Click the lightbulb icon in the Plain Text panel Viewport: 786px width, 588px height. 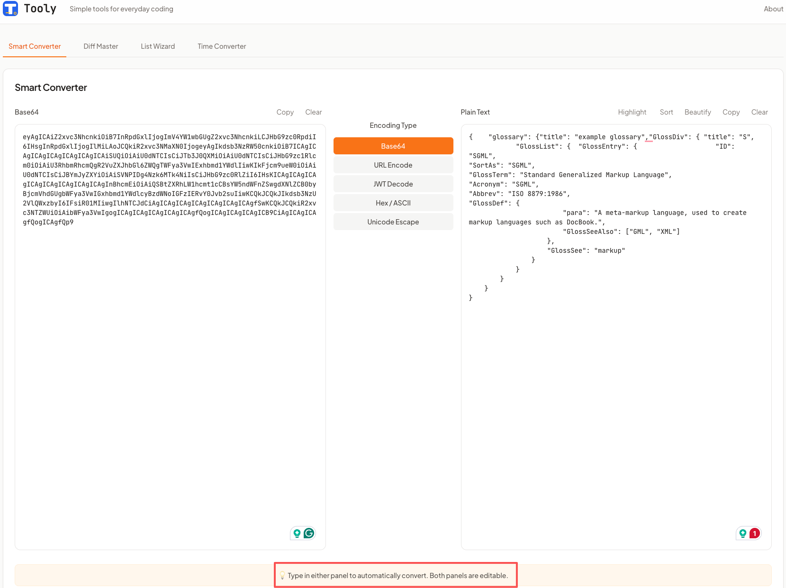click(x=742, y=533)
